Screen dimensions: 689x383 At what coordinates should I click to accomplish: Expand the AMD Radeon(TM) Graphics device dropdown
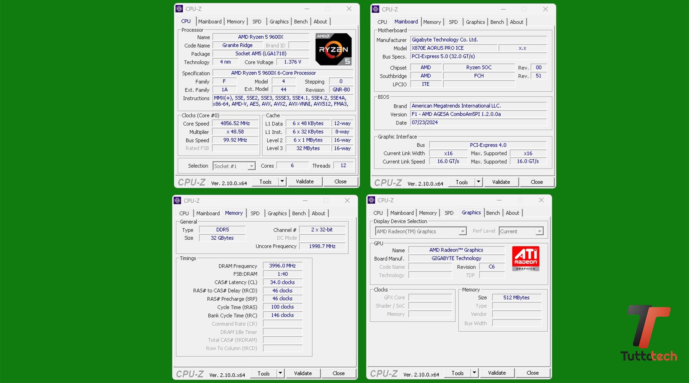click(462, 231)
